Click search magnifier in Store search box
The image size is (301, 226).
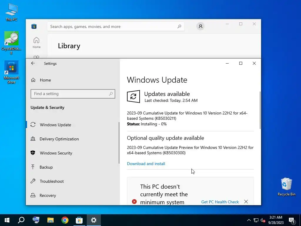tap(179, 26)
